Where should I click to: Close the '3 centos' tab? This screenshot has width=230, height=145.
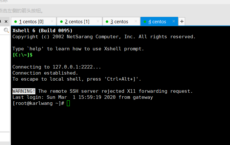coord(136,21)
